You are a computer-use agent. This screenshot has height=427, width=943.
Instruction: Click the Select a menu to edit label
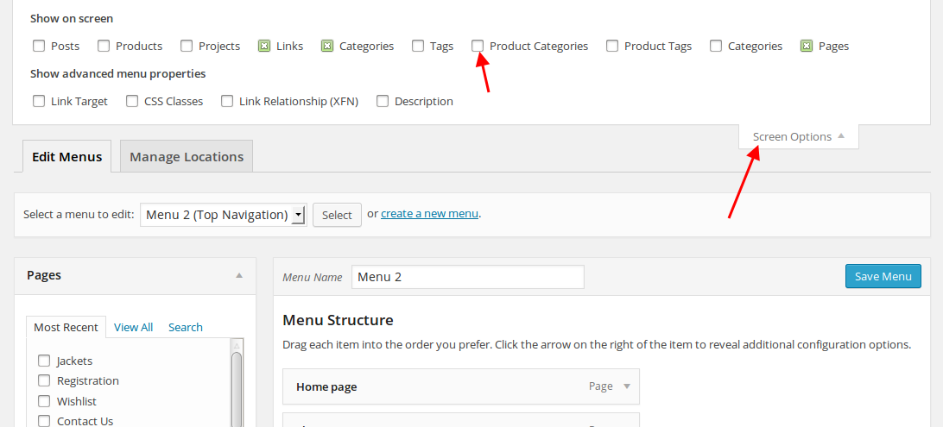coord(79,215)
